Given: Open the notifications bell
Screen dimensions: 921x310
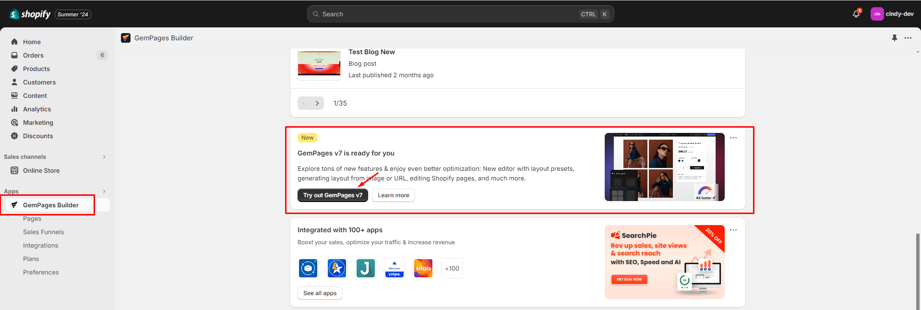Looking at the screenshot, I should (856, 14).
